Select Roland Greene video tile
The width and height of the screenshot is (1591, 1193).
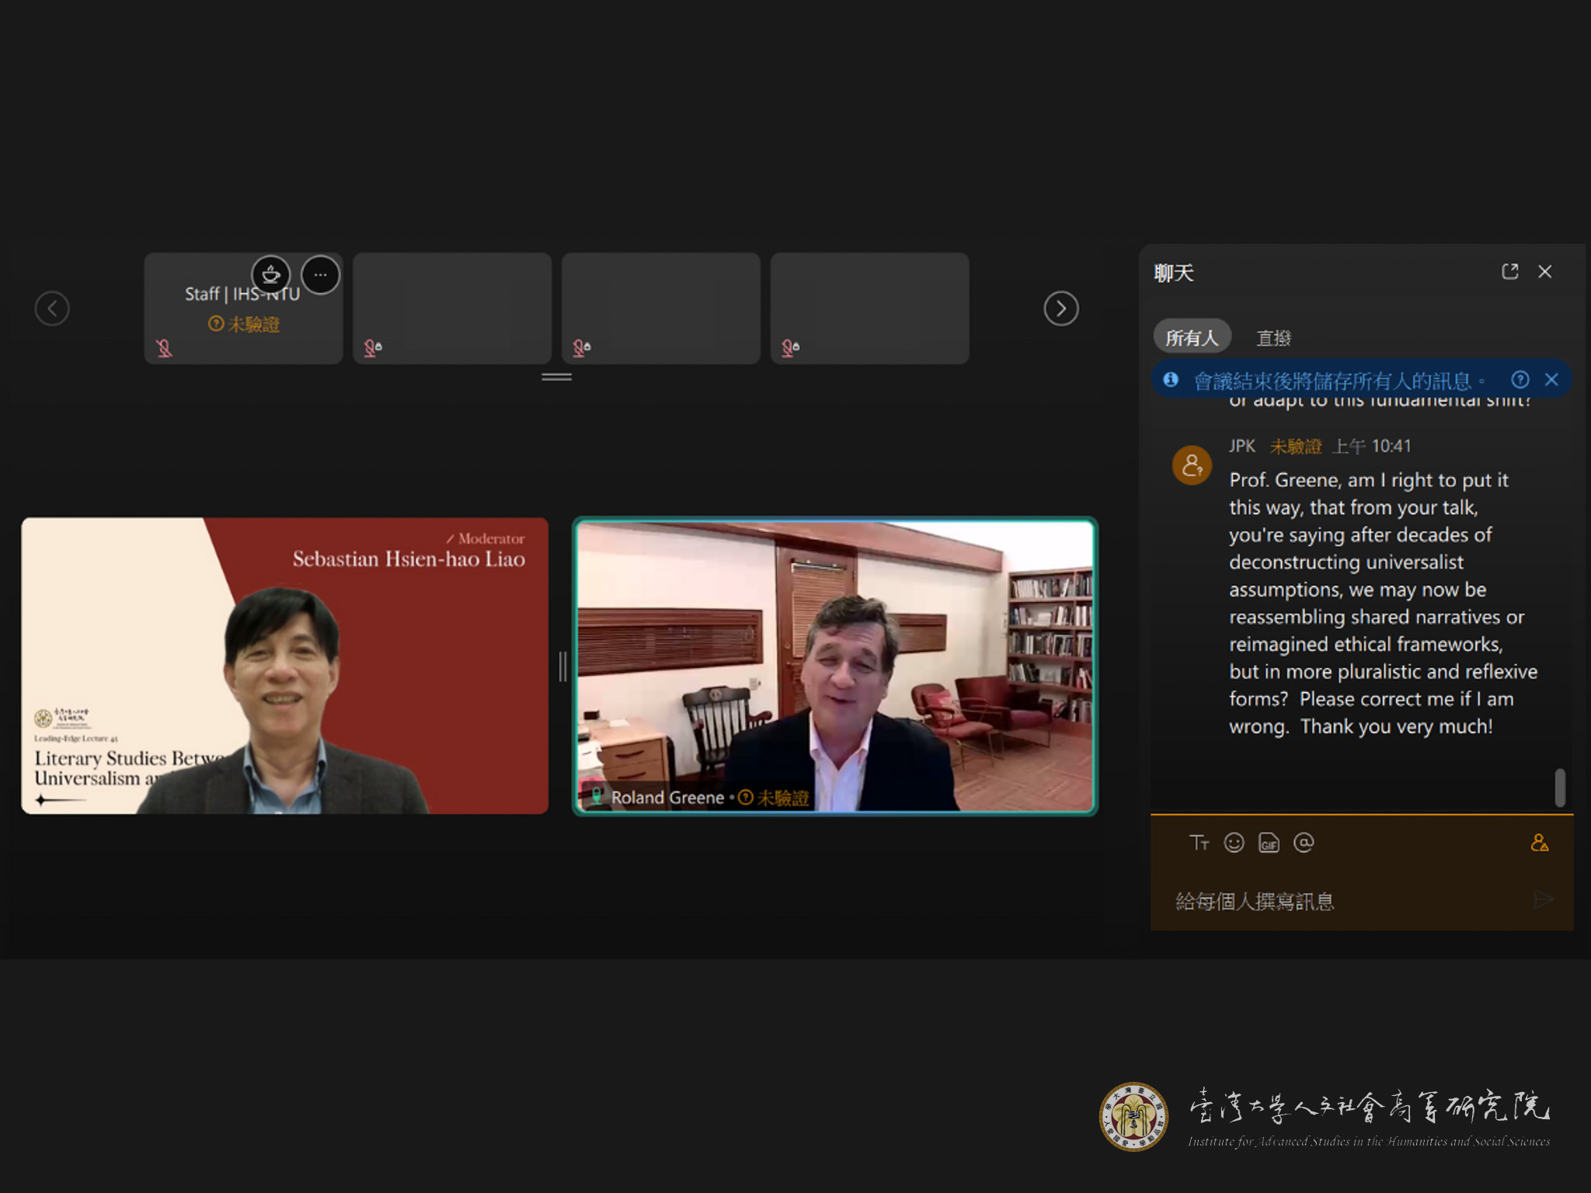(x=834, y=666)
